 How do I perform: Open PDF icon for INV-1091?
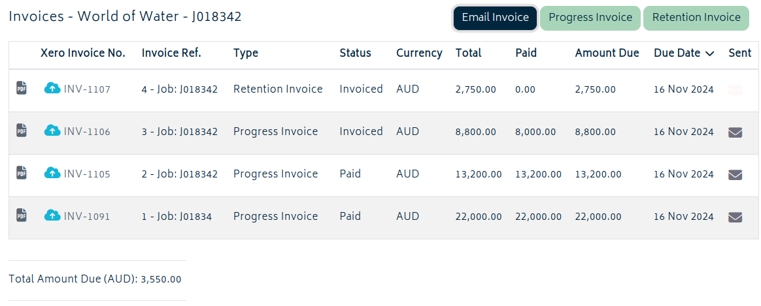22,215
